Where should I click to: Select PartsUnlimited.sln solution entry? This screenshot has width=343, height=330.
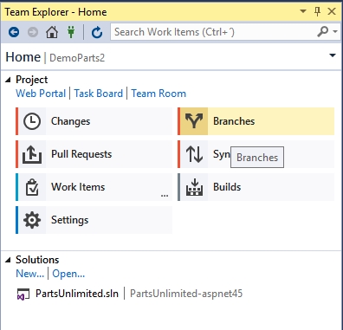77,294
